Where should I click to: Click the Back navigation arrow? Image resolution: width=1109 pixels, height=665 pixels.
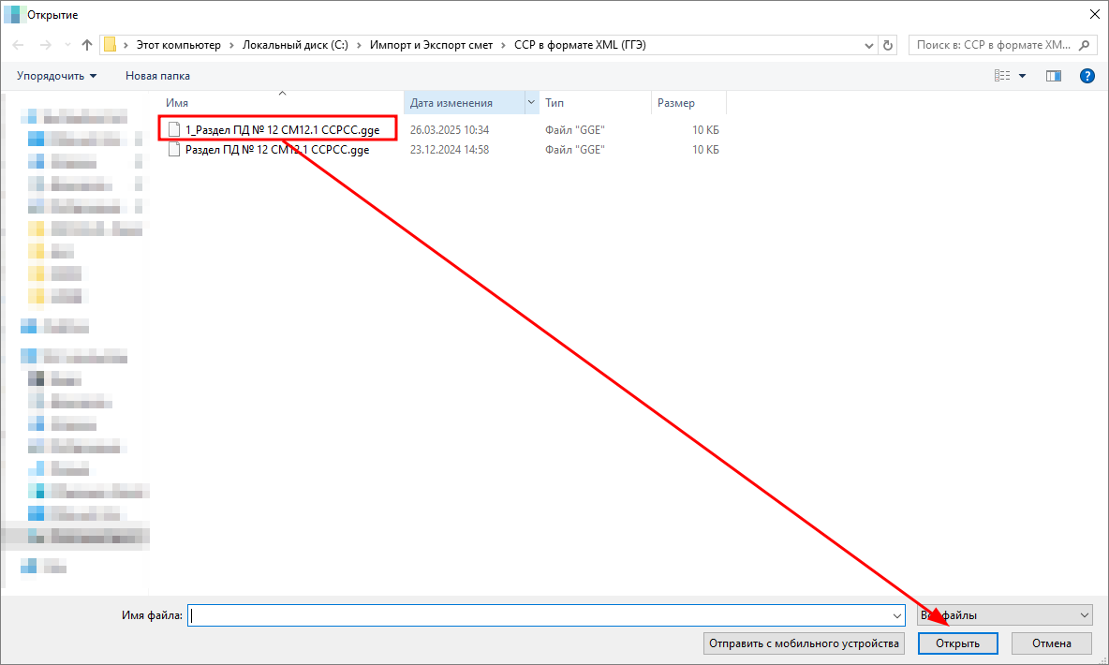[19, 45]
